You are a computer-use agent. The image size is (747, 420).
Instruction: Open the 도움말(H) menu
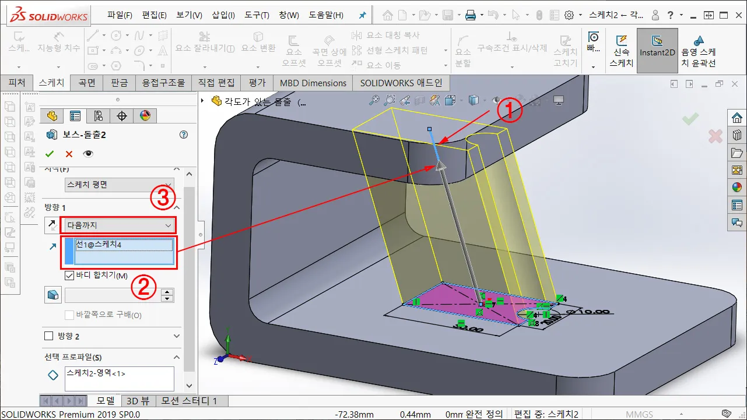(x=327, y=15)
